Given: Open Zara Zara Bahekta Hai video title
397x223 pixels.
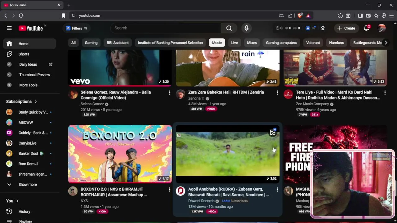Looking at the screenshot, I should (x=226, y=92).
